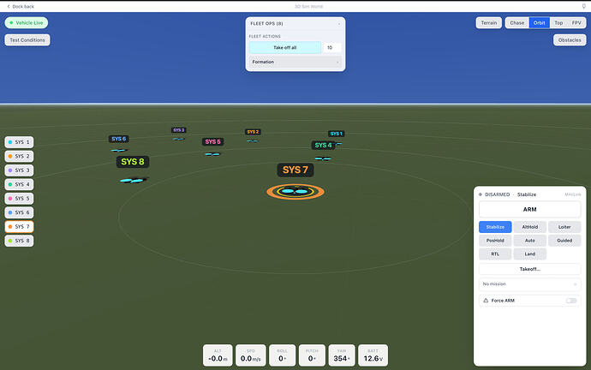Click the SYS 4 drone label in the scene

323,145
